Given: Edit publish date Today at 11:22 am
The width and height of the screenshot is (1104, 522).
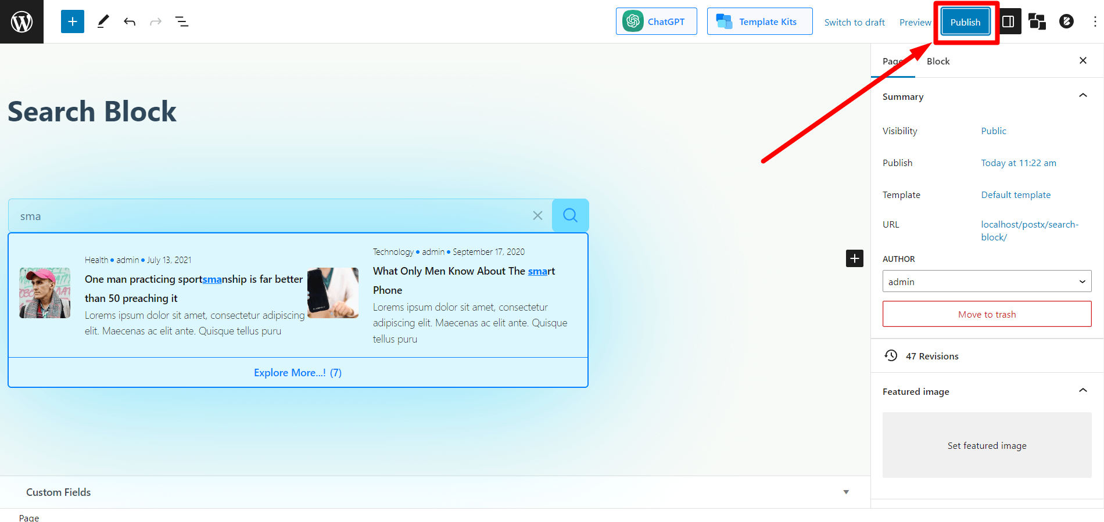Looking at the screenshot, I should tap(1019, 163).
